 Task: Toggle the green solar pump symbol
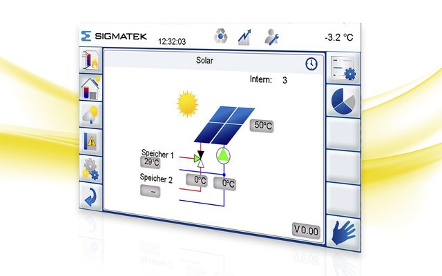point(223,155)
